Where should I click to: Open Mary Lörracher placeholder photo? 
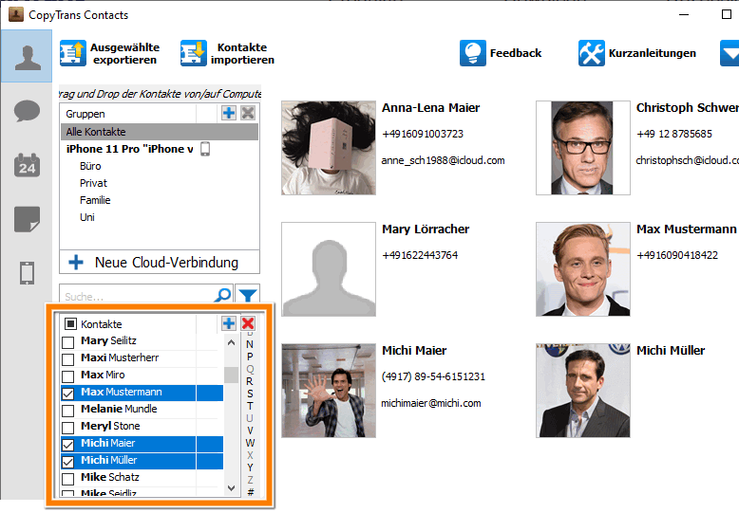pyautogui.click(x=329, y=269)
